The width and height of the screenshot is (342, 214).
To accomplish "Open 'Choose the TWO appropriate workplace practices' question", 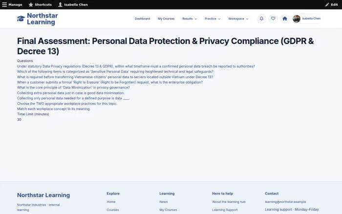I will (x=67, y=104).
